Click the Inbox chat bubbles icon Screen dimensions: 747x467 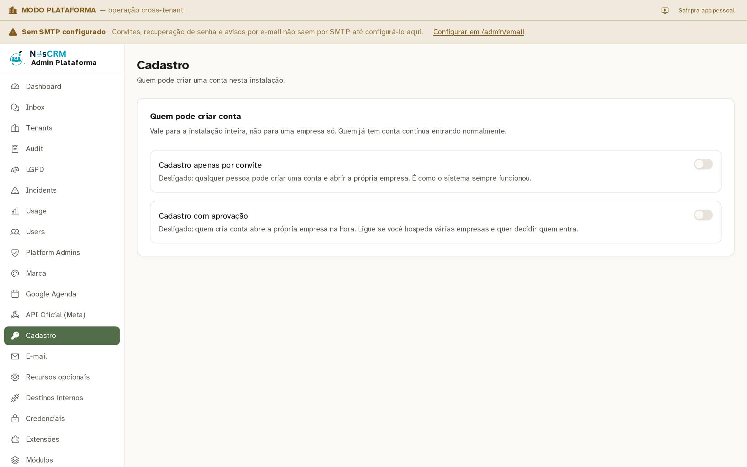[x=15, y=107]
